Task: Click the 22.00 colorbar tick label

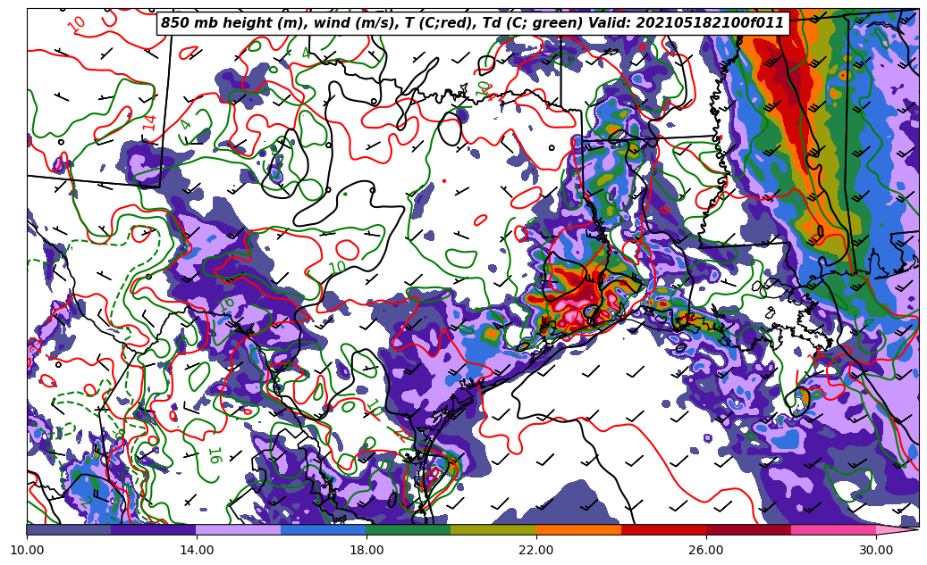Action: pyautogui.click(x=536, y=550)
